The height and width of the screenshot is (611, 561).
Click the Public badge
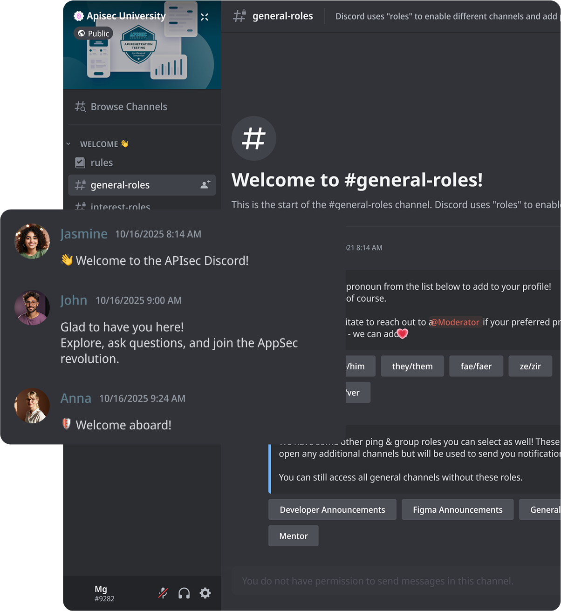point(93,34)
